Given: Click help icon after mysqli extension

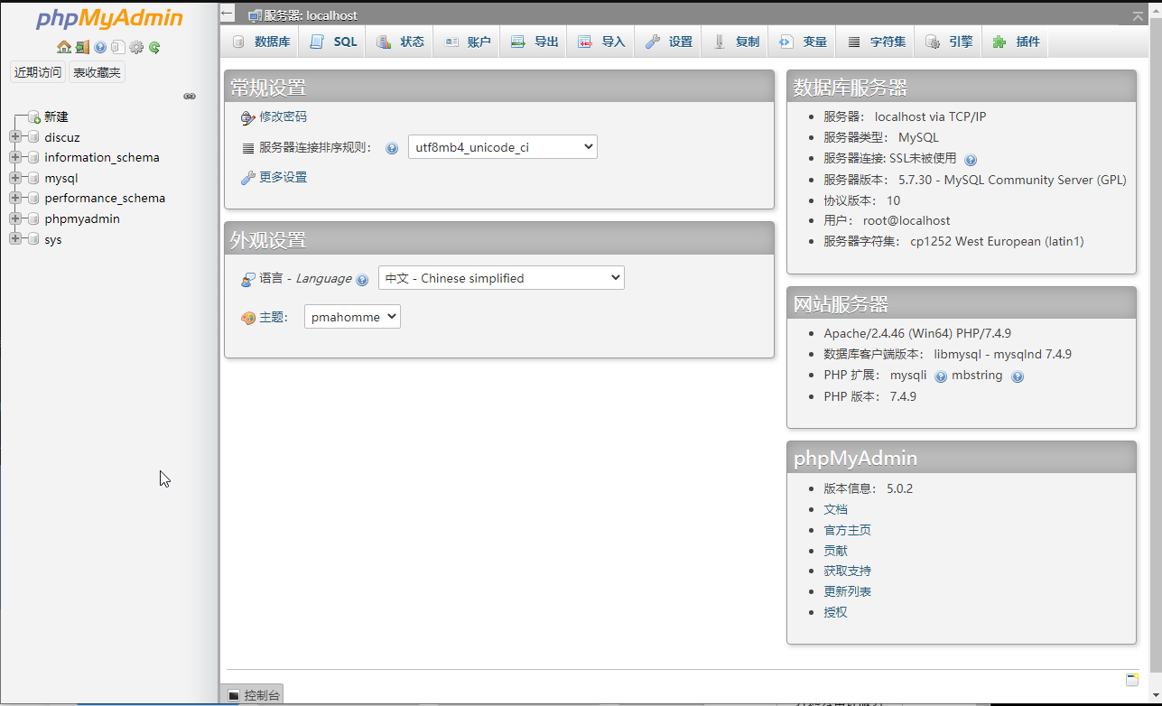Looking at the screenshot, I should [941, 376].
